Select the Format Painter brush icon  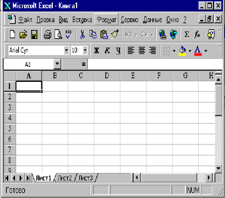(115, 34)
